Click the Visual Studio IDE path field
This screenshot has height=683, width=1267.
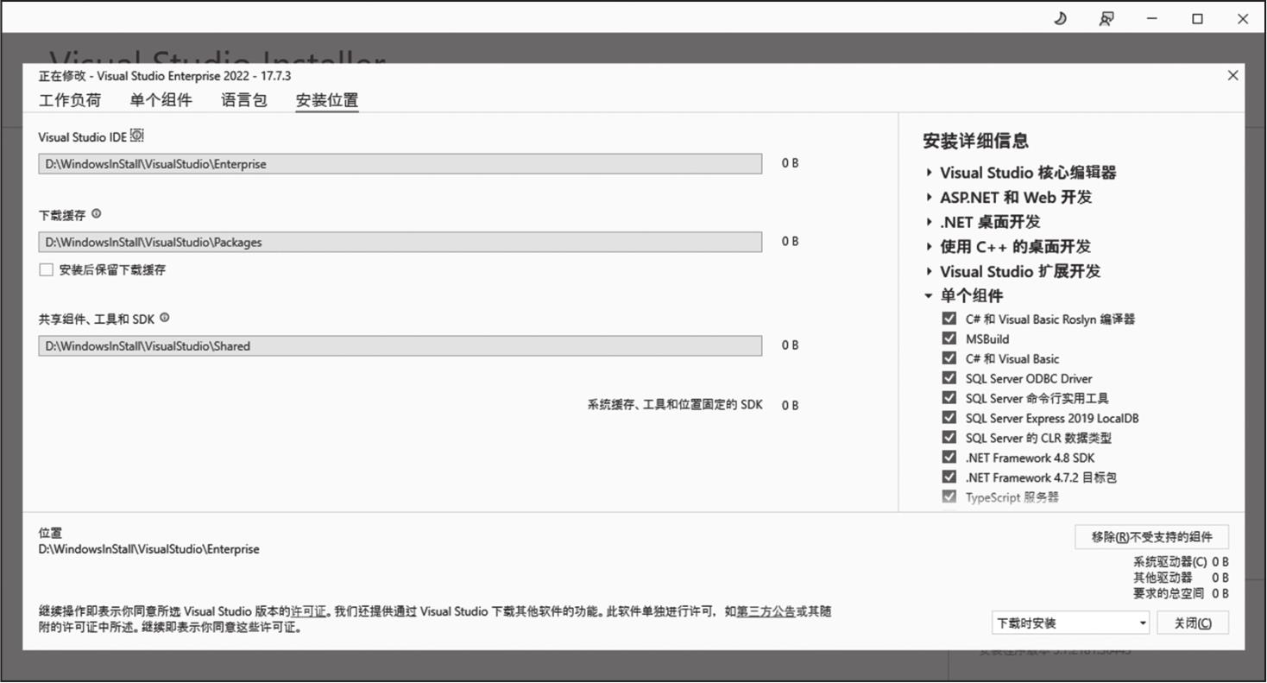pyautogui.click(x=400, y=164)
